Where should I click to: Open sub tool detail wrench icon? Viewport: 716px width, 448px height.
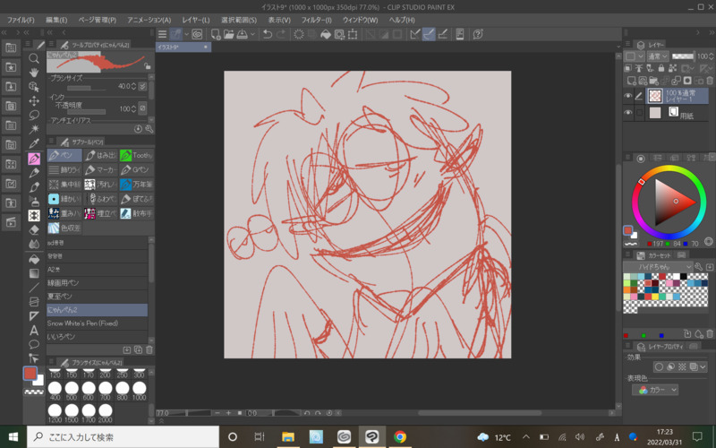149,129
